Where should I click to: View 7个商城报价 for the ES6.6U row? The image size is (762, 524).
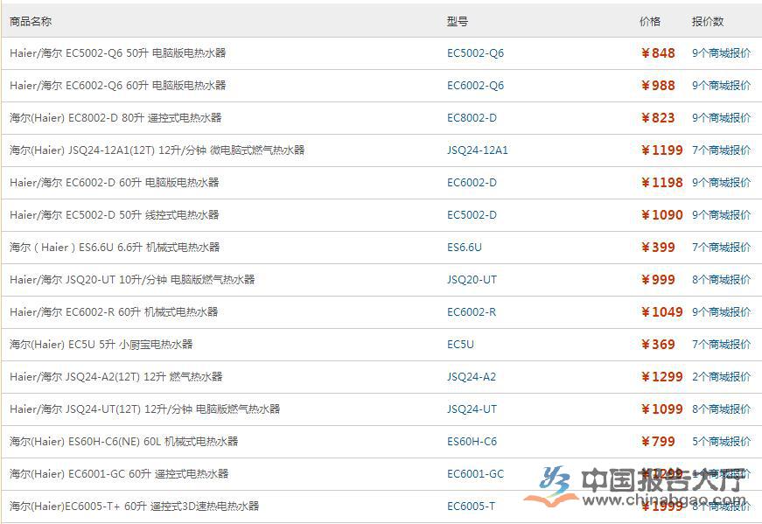[721, 247]
